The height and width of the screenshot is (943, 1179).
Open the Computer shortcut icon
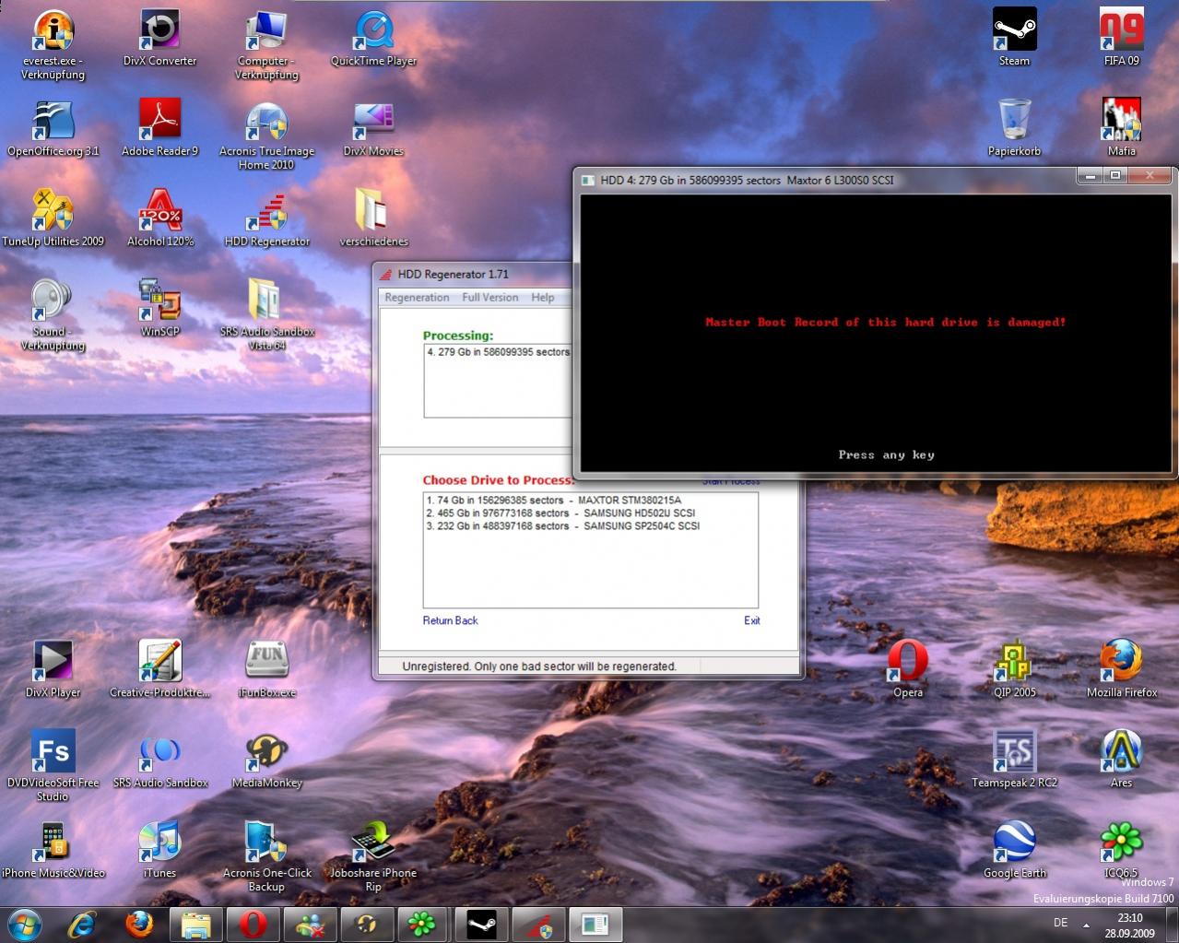(x=266, y=32)
